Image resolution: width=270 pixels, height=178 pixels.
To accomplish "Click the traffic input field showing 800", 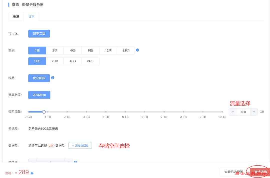I will [x=243, y=112].
